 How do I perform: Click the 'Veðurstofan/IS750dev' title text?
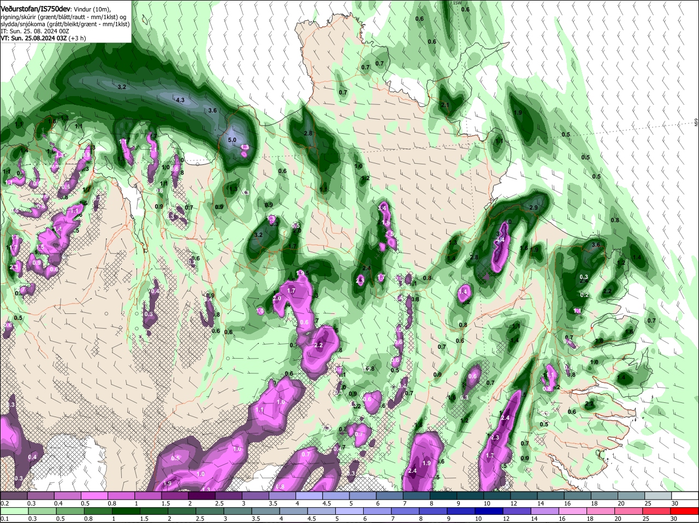click(35, 9)
